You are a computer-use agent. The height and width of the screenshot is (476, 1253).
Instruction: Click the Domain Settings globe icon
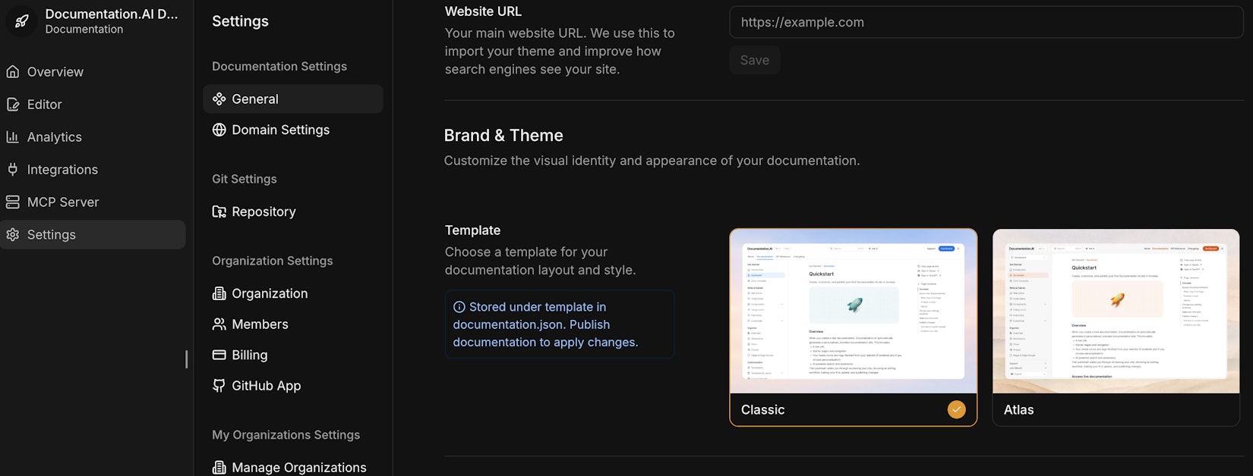tap(219, 130)
